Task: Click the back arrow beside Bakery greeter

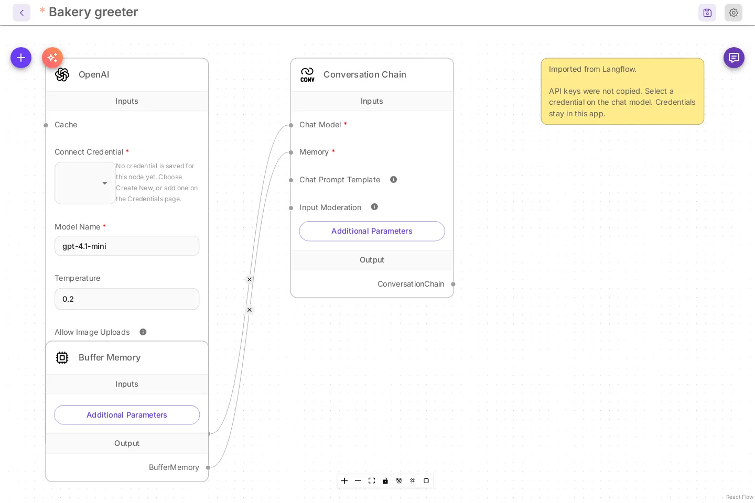Action: (x=21, y=13)
